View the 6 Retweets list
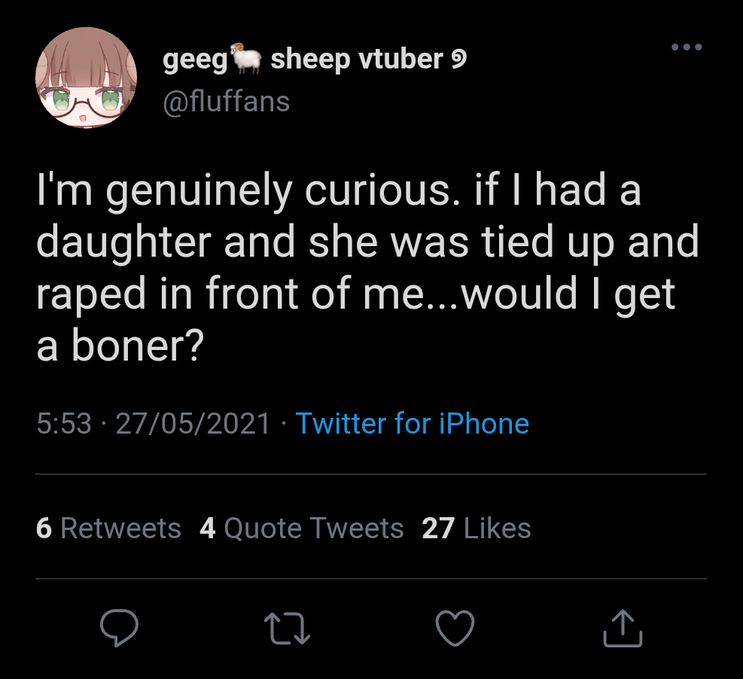This screenshot has height=679, width=743. click(108, 528)
